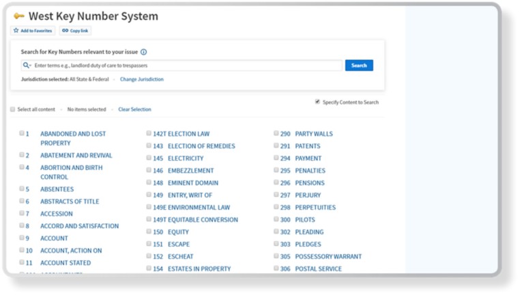Open the ELECTRICITY topic link

pos(186,158)
